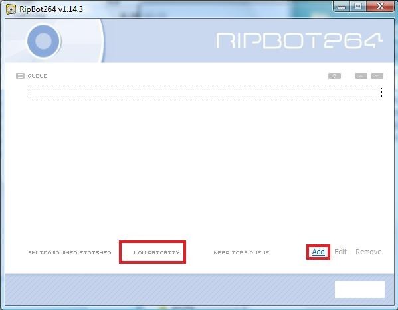Click the RipBot264 v1.14.3 title text
Screen dimensions: 398x310
tap(51, 9)
